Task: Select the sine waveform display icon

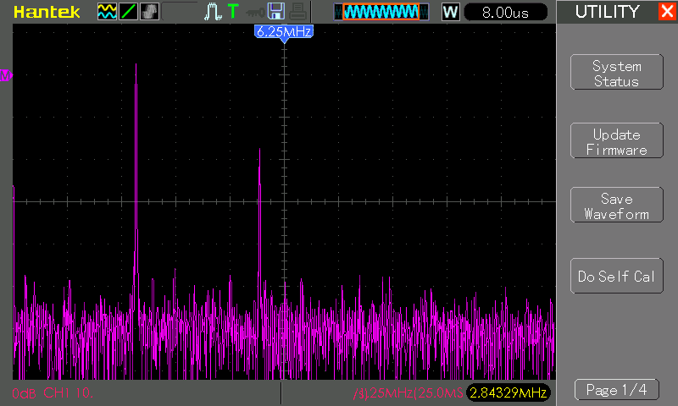Action: click(x=107, y=12)
